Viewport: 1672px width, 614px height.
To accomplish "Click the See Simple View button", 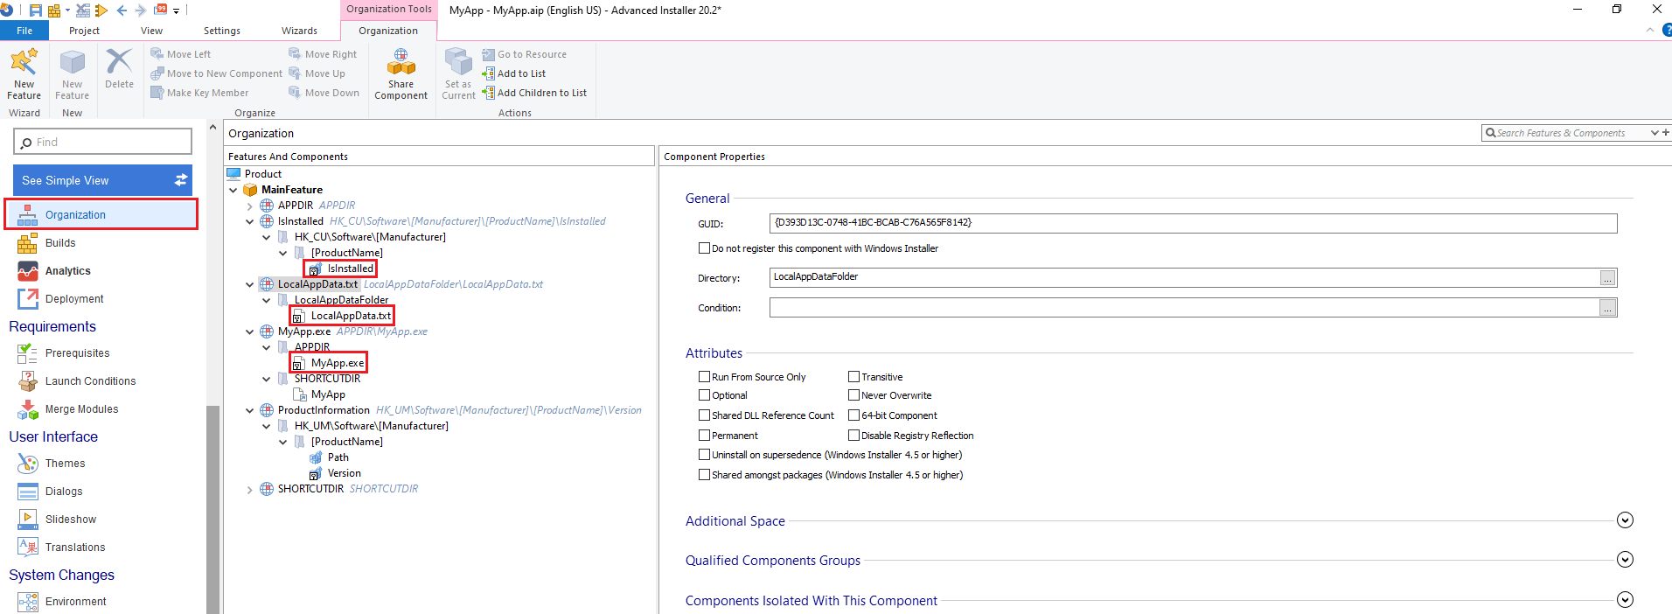I will [102, 180].
